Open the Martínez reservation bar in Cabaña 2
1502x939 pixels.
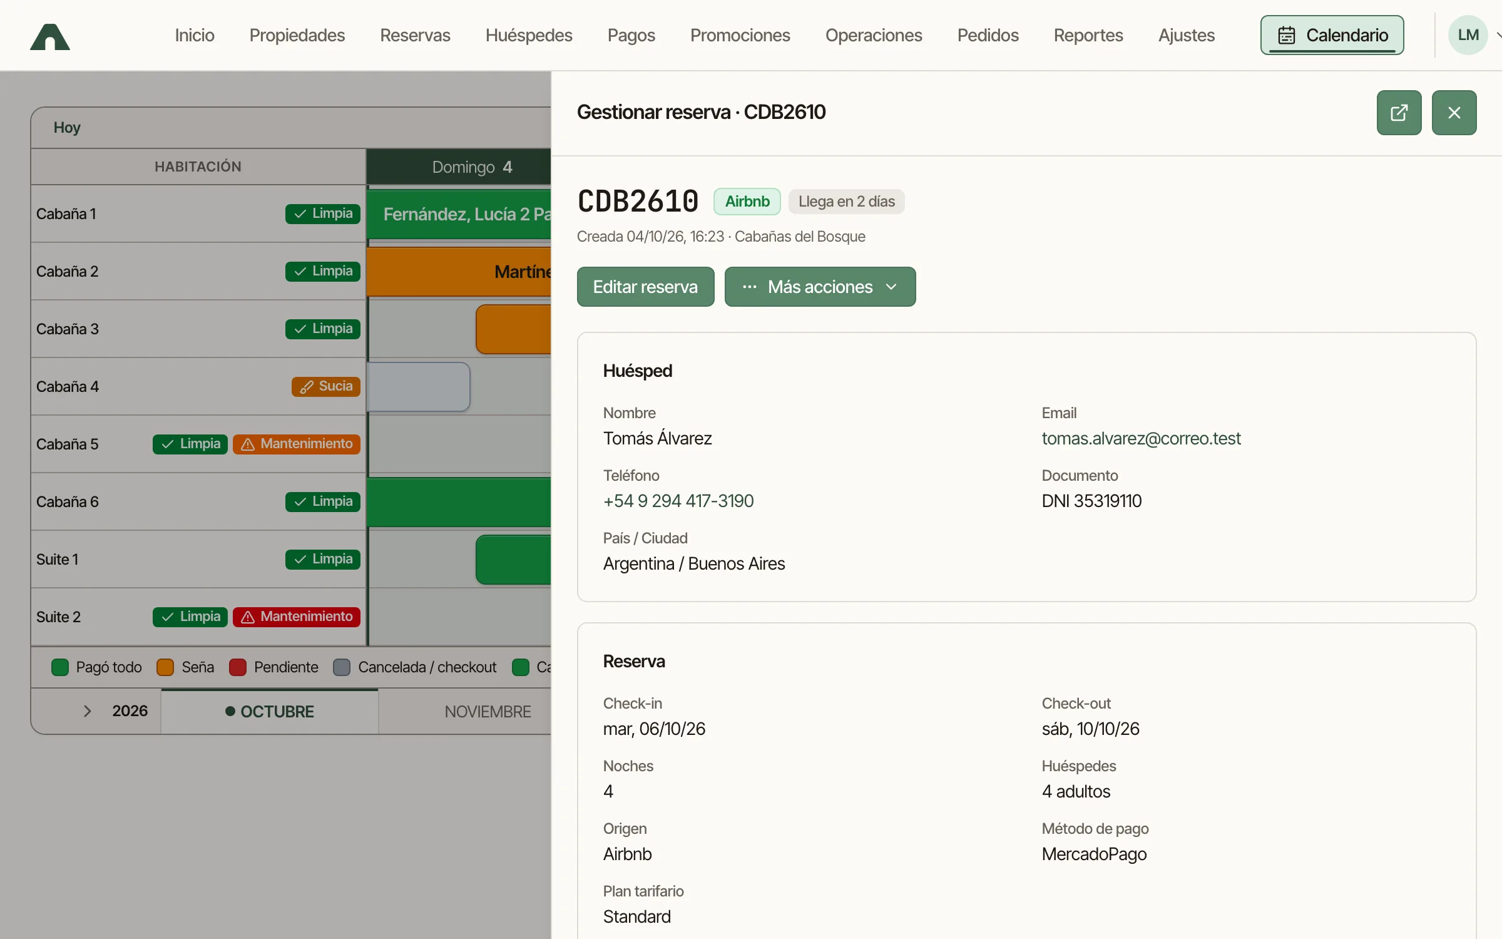tap(459, 272)
